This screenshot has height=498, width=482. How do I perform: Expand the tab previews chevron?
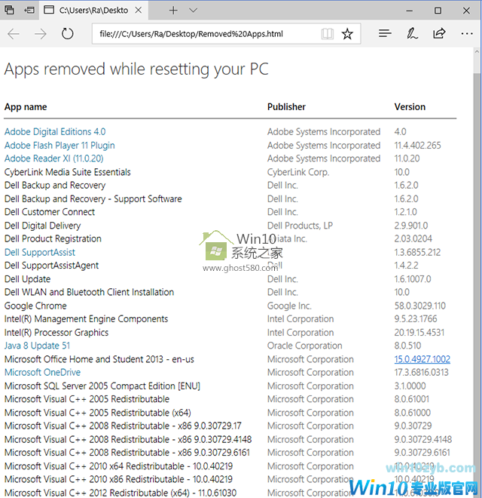point(194,11)
